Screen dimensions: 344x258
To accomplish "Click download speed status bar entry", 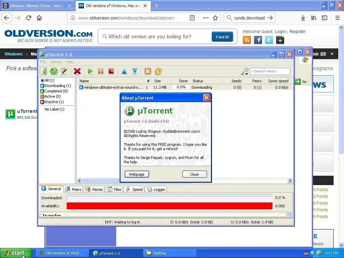I will [x=191, y=222].
